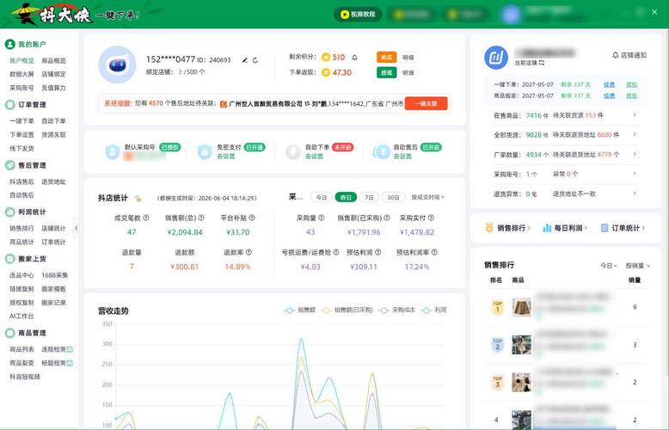Open 1688采集 in the sidebar
The height and width of the screenshot is (430, 669).
coord(55,275)
